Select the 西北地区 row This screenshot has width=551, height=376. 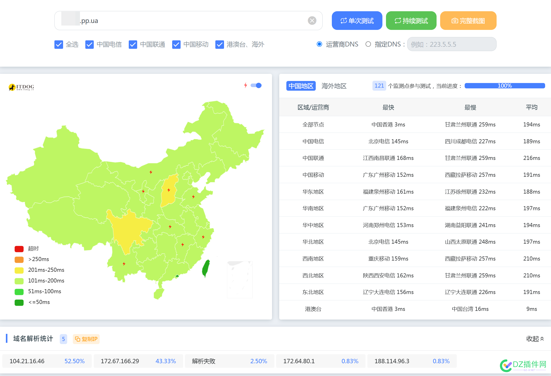point(415,275)
